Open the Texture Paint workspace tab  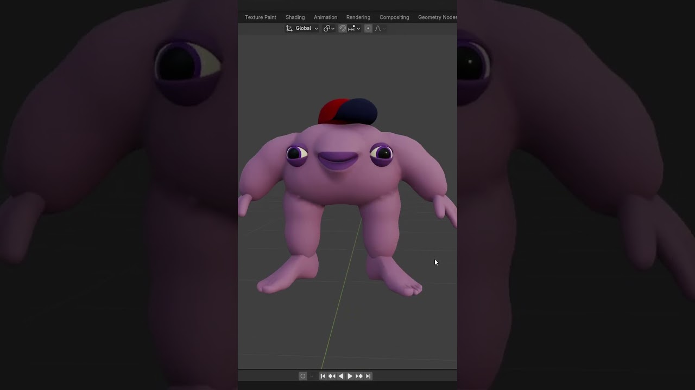pos(260,17)
